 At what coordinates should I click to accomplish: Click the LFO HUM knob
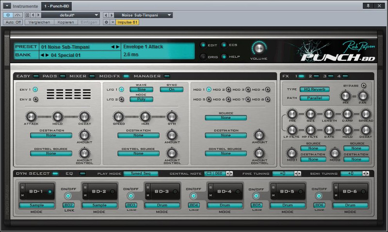(145, 116)
